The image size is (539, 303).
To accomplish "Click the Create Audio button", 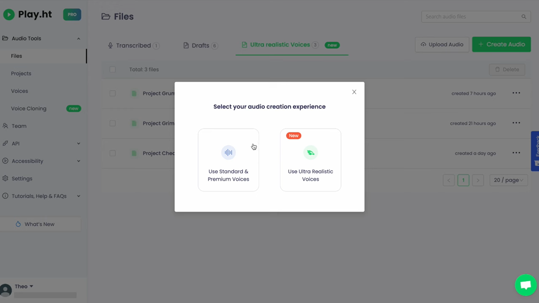I will click(501, 44).
